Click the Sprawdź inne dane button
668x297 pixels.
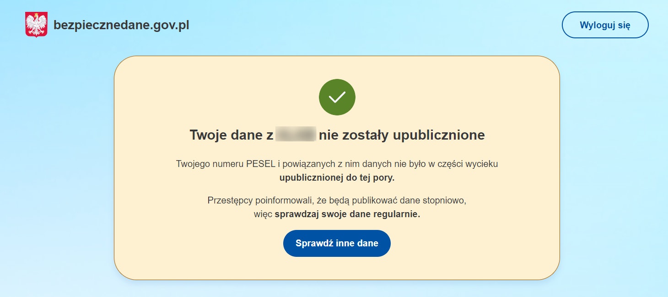click(x=337, y=243)
